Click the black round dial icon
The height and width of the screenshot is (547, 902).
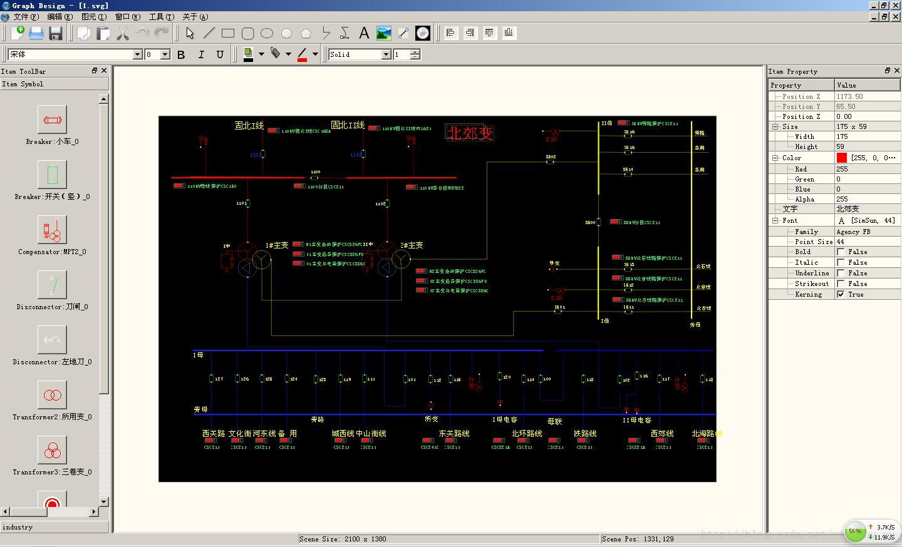[x=423, y=33]
